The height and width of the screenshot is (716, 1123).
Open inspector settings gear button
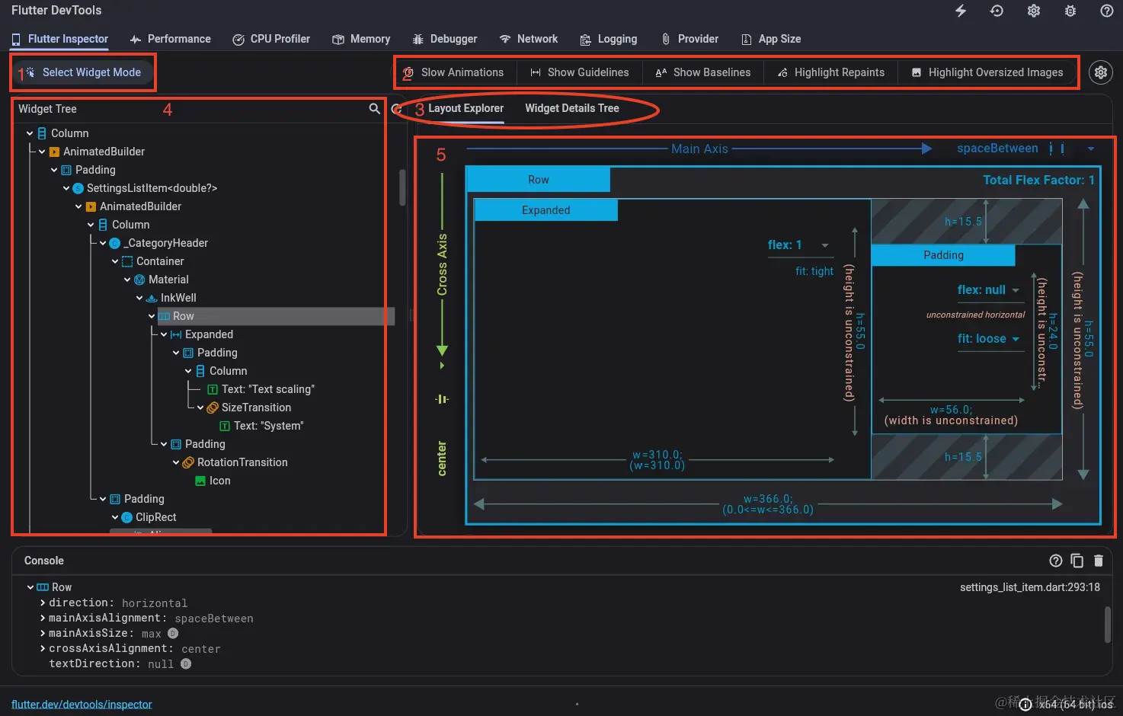[1101, 72]
